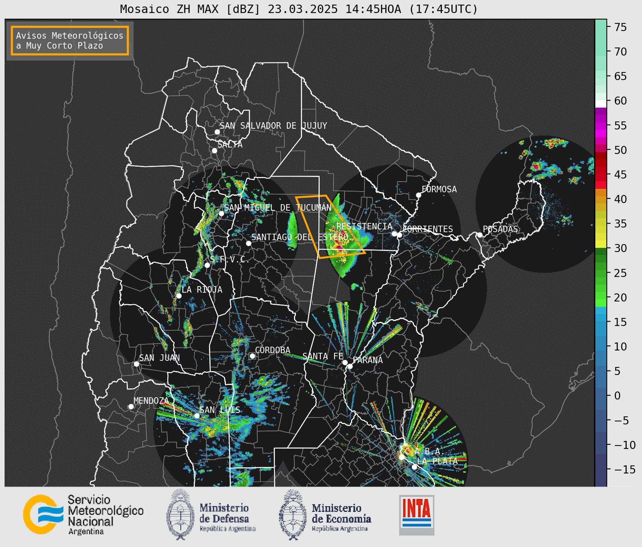Click the magenta band at 55 dBZ on the colorbar
642x547 pixels.
click(601, 126)
